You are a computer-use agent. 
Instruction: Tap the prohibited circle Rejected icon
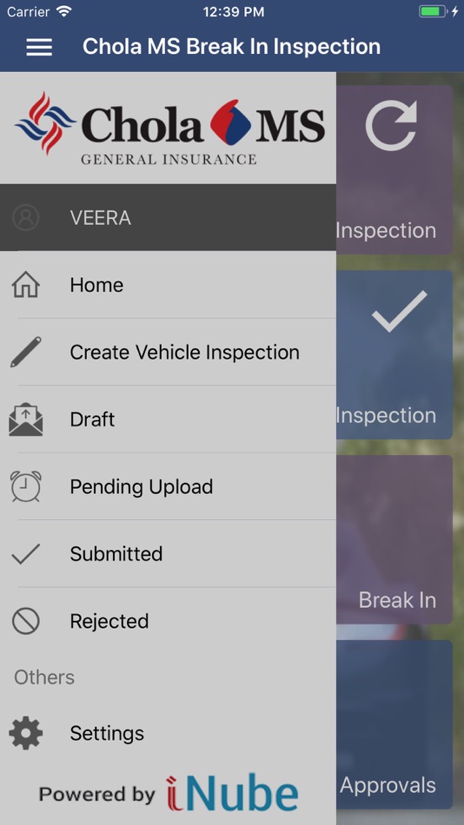(26, 622)
